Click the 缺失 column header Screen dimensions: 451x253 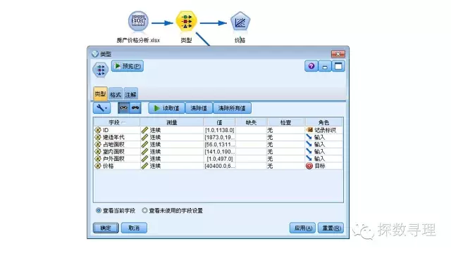(x=251, y=122)
